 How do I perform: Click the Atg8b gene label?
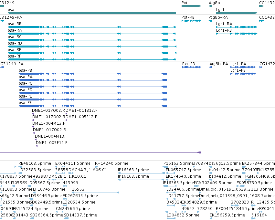[214, 3]
